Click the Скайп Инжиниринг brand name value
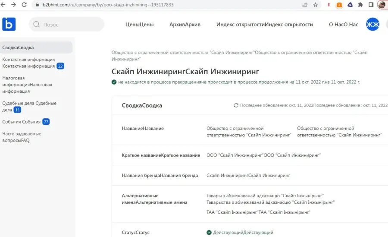 (x=248, y=176)
